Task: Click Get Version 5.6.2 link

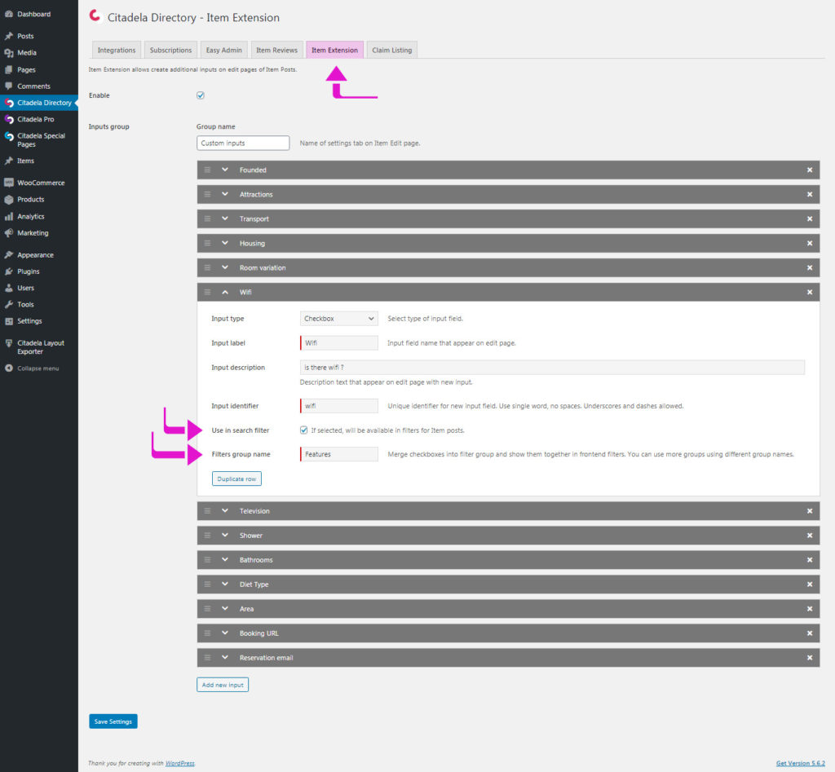Action: click(801, 764)
